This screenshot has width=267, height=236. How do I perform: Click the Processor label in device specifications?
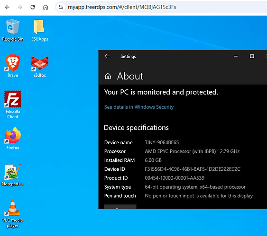pos(115,151)
